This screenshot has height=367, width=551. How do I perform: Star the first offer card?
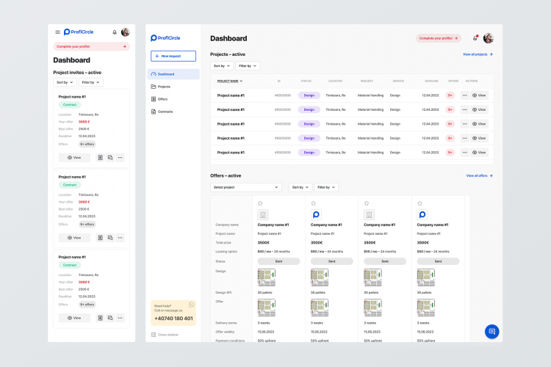point(260,203)
